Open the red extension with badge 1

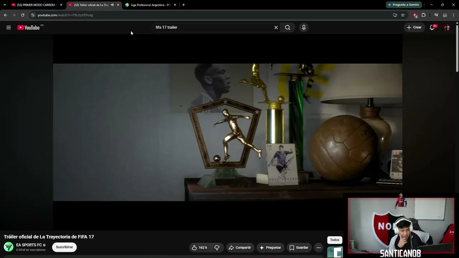415,15
